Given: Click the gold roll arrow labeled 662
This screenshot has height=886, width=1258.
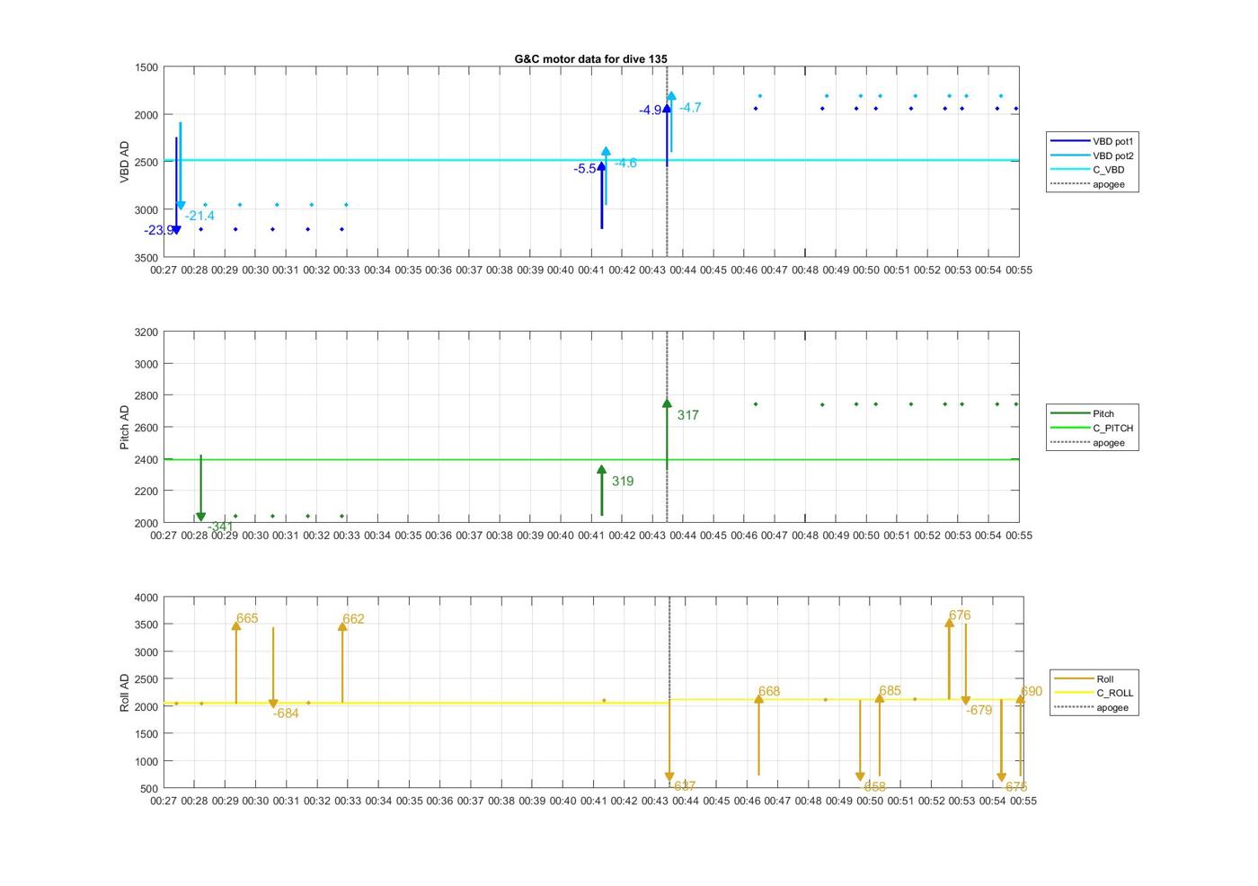Looking at the screenshot, I should pos(342,662).
